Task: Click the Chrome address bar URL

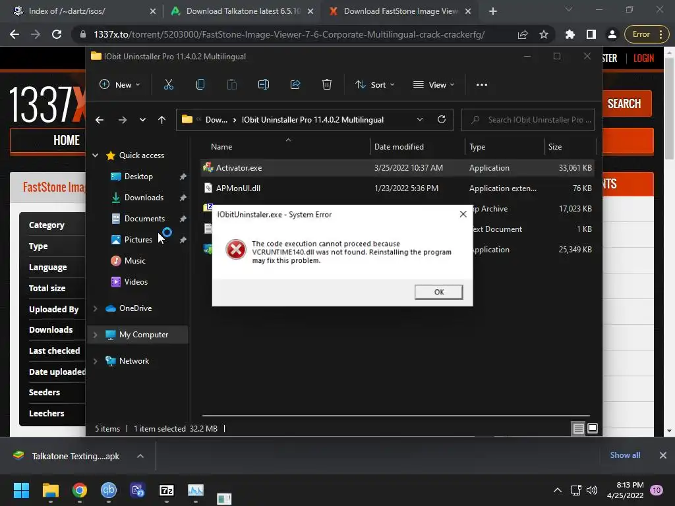Action: [289, 34]
